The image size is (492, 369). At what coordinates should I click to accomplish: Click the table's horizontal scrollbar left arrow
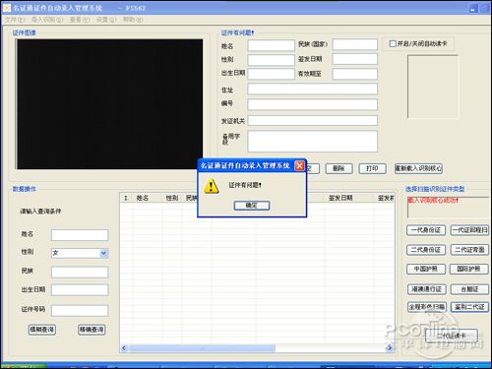[124, 348]
